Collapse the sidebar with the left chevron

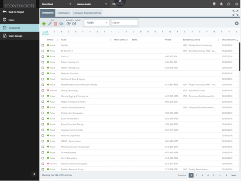tap(34, 174)
